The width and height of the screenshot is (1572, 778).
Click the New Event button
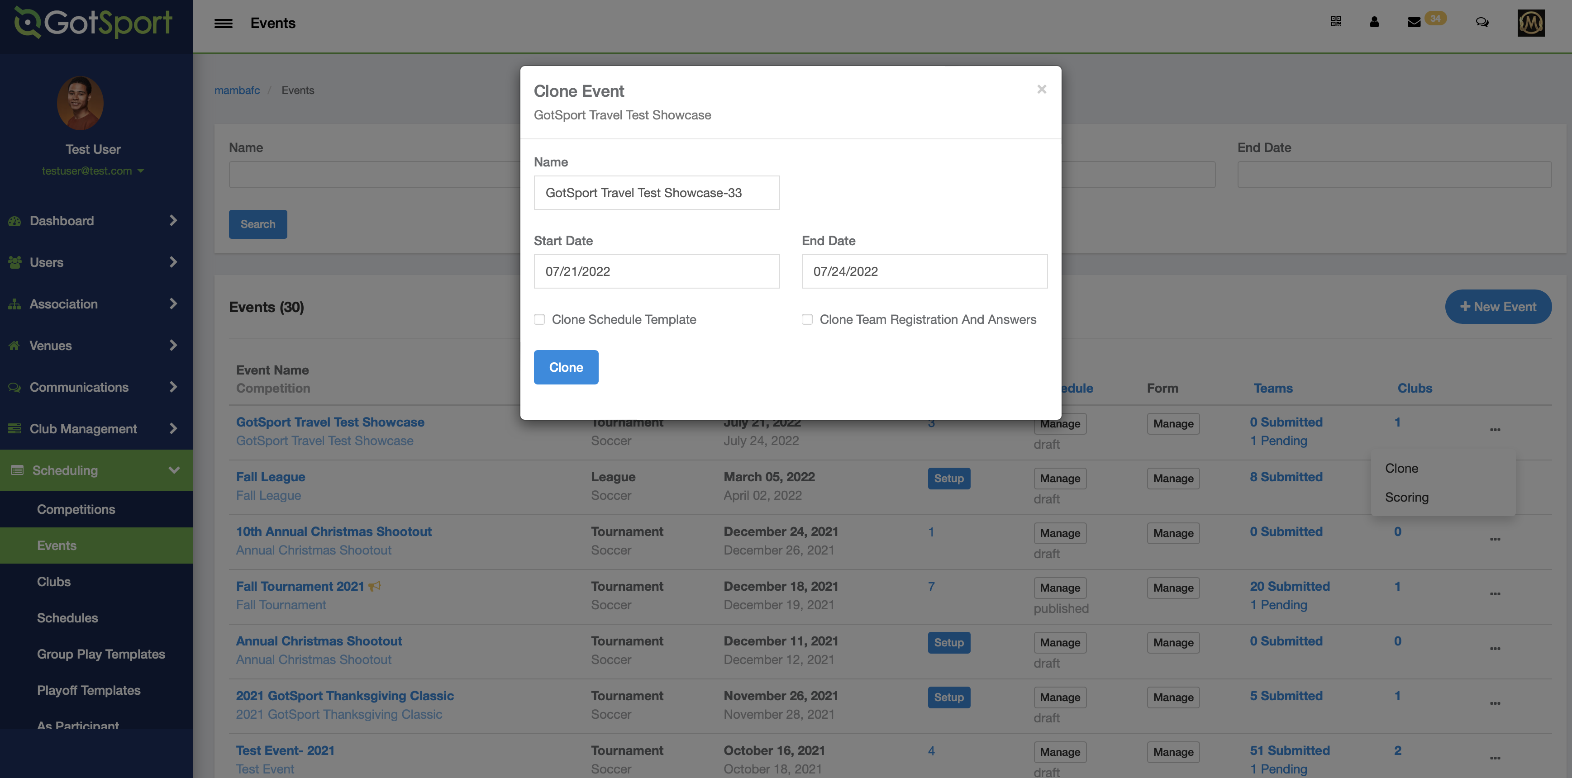[1498, 307]
